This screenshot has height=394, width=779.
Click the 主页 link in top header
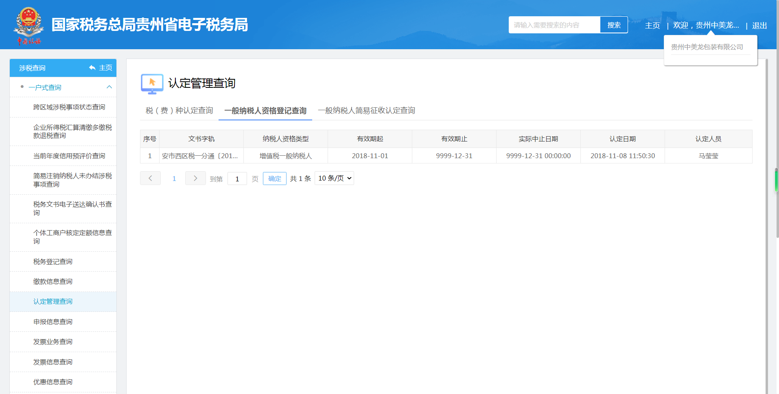(652, 26)
